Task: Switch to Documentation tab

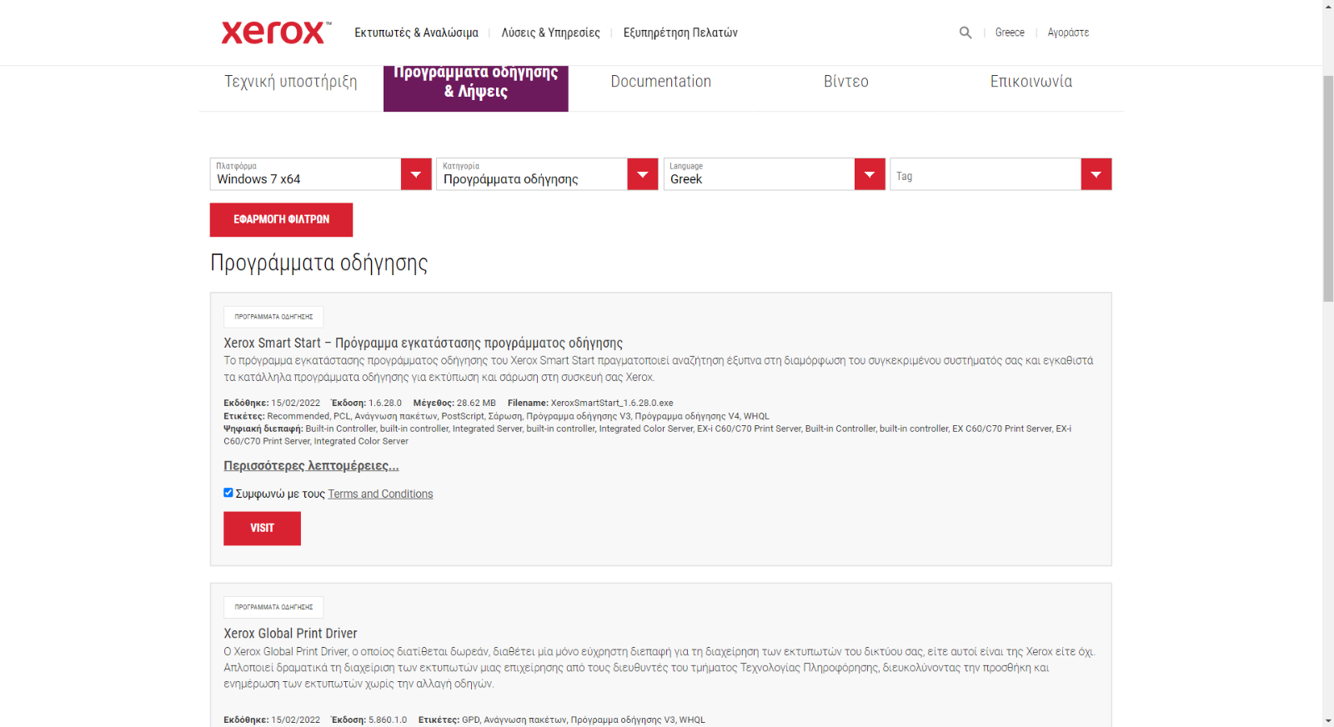Action: [661, 82]
